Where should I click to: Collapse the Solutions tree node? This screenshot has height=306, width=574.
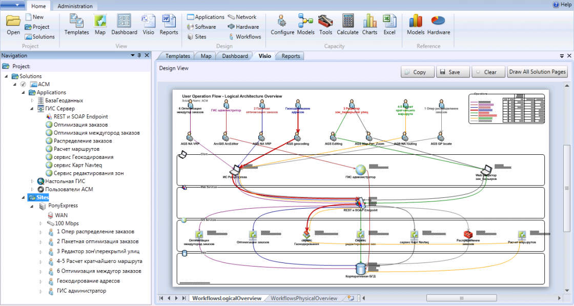6,76
